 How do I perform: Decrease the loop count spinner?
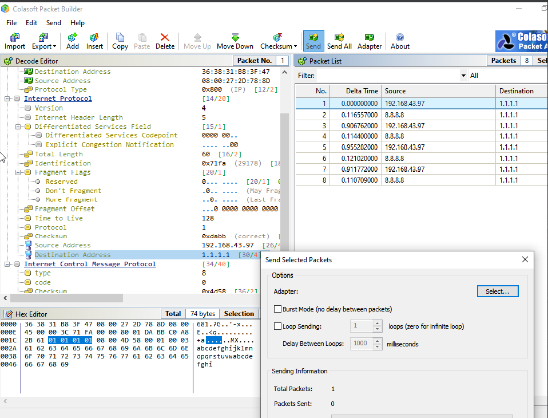(x=377, y=329)
